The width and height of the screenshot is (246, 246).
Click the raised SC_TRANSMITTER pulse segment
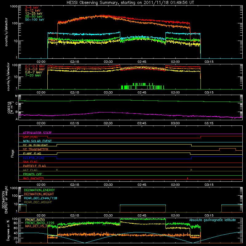228,149
